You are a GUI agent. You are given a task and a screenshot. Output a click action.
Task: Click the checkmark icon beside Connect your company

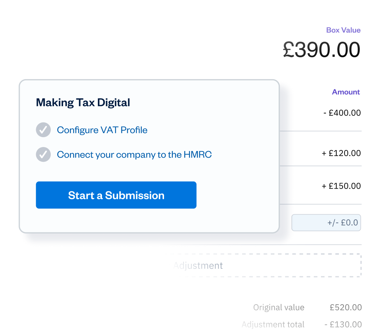pos(43,155)
